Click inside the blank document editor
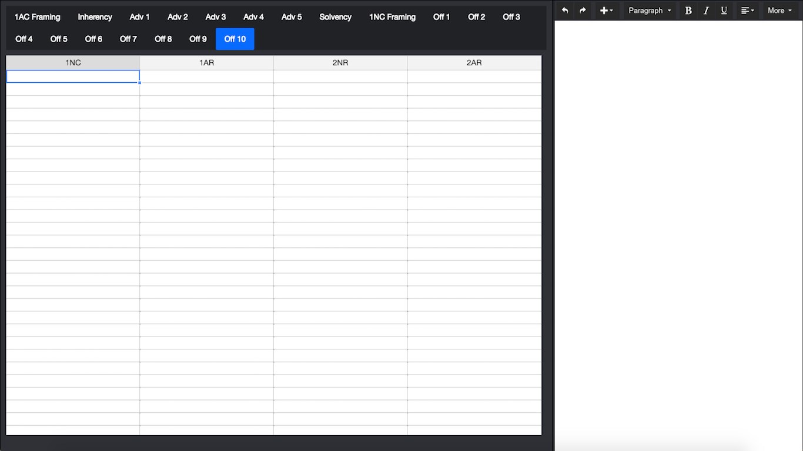 coord(678,235)
